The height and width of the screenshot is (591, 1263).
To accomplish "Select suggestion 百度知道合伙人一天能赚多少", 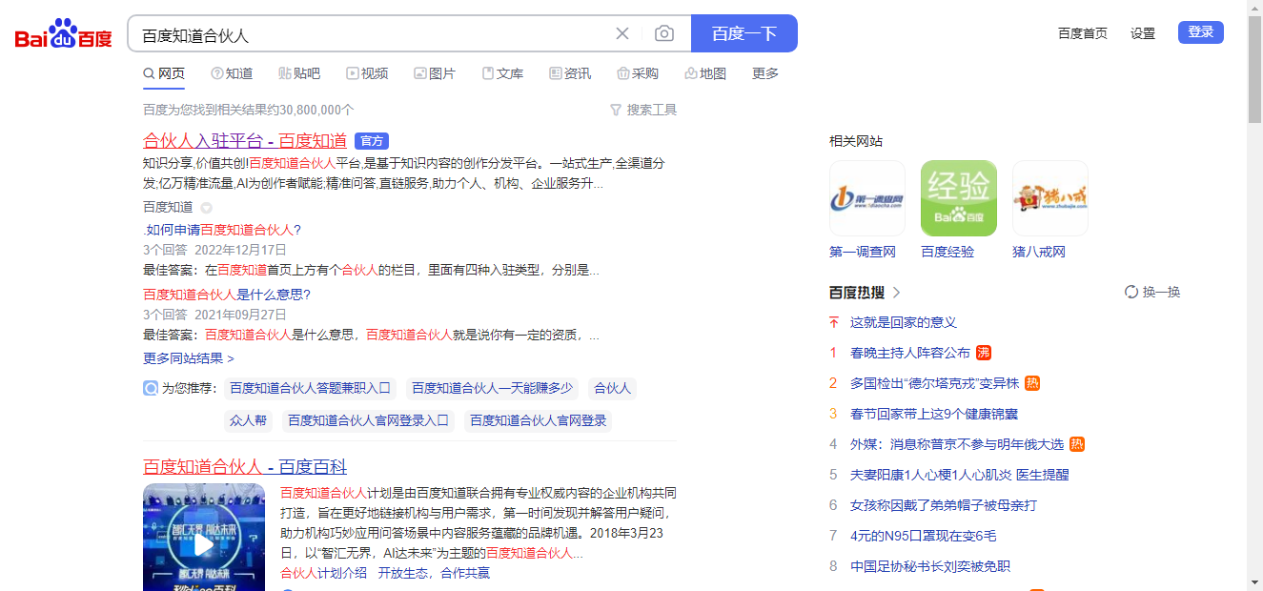I will coord(492,388).
